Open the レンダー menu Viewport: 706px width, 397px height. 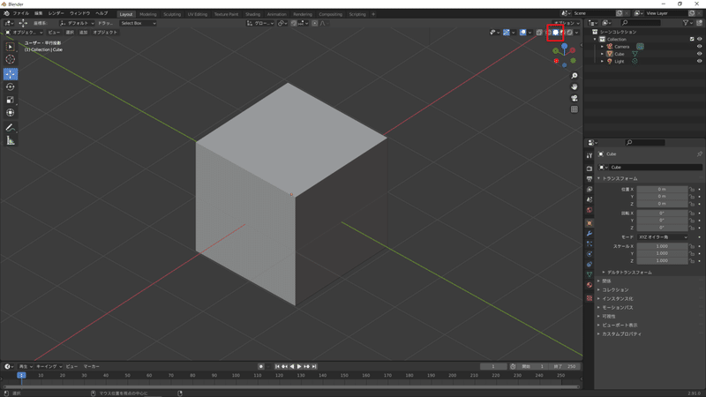[x=56, y=13]
